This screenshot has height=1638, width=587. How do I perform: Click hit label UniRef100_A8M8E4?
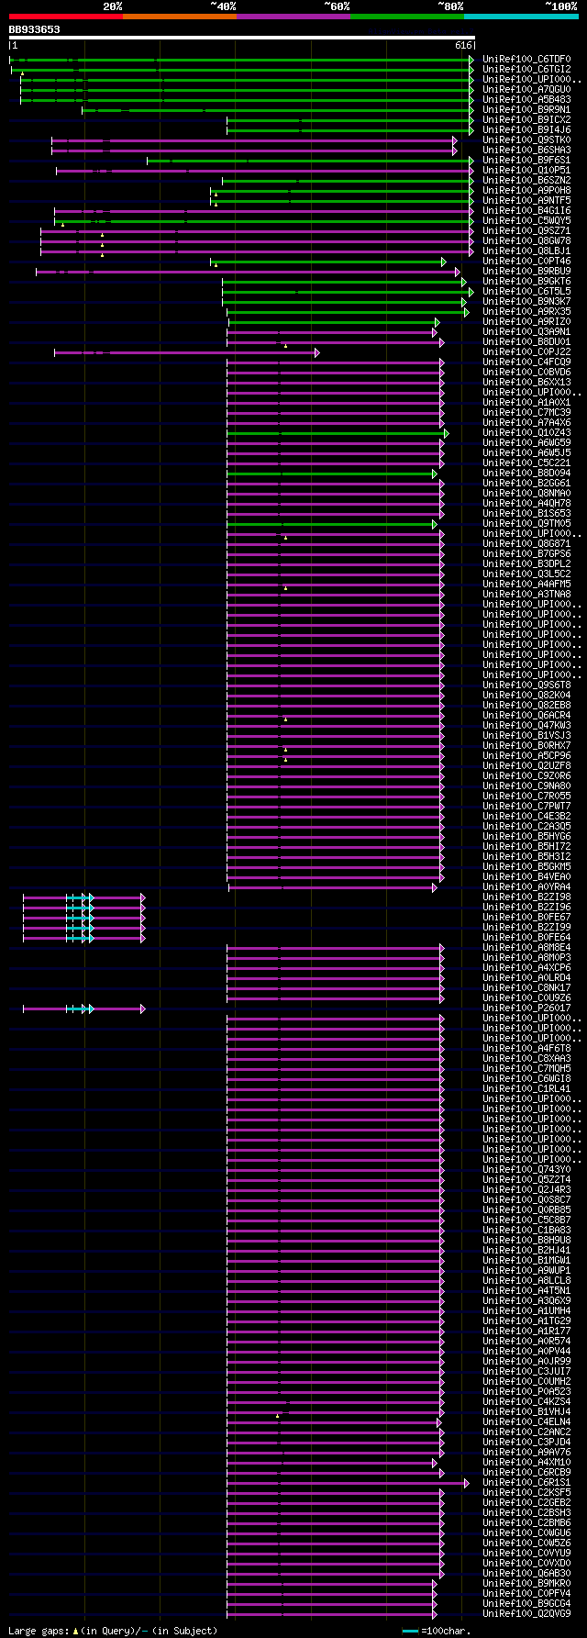527,948
